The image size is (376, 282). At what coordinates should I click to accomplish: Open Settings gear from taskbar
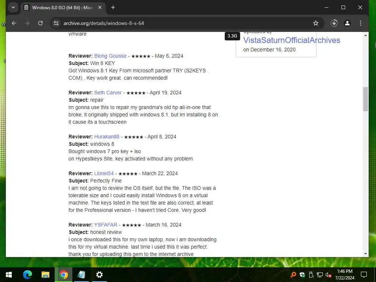click(99, 275)
